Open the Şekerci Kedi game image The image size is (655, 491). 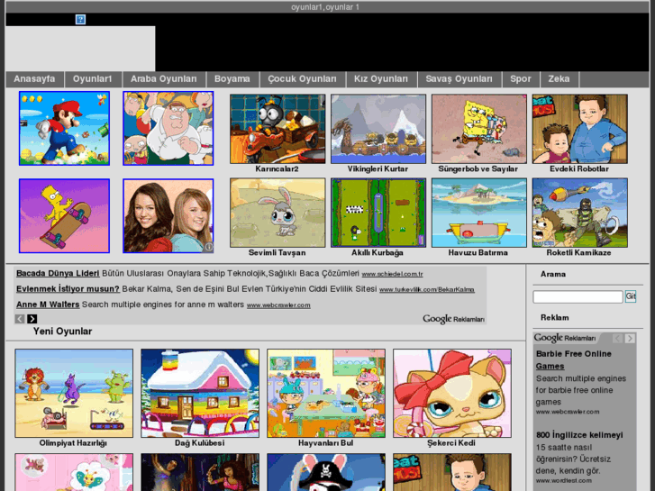click(452, 393)
